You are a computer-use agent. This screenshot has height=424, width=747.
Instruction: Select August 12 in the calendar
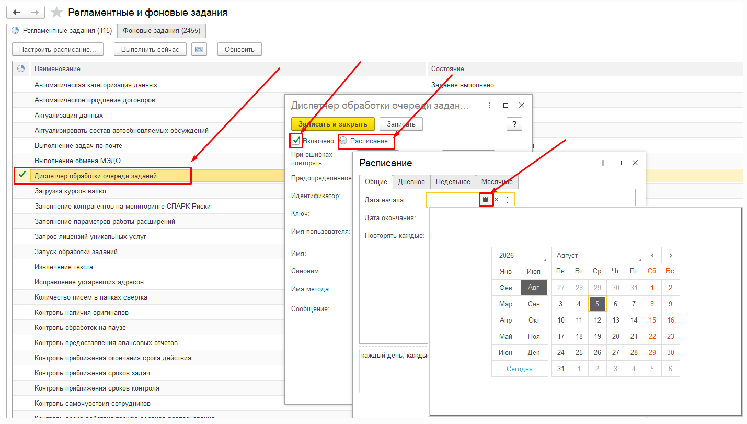(597, 320)
